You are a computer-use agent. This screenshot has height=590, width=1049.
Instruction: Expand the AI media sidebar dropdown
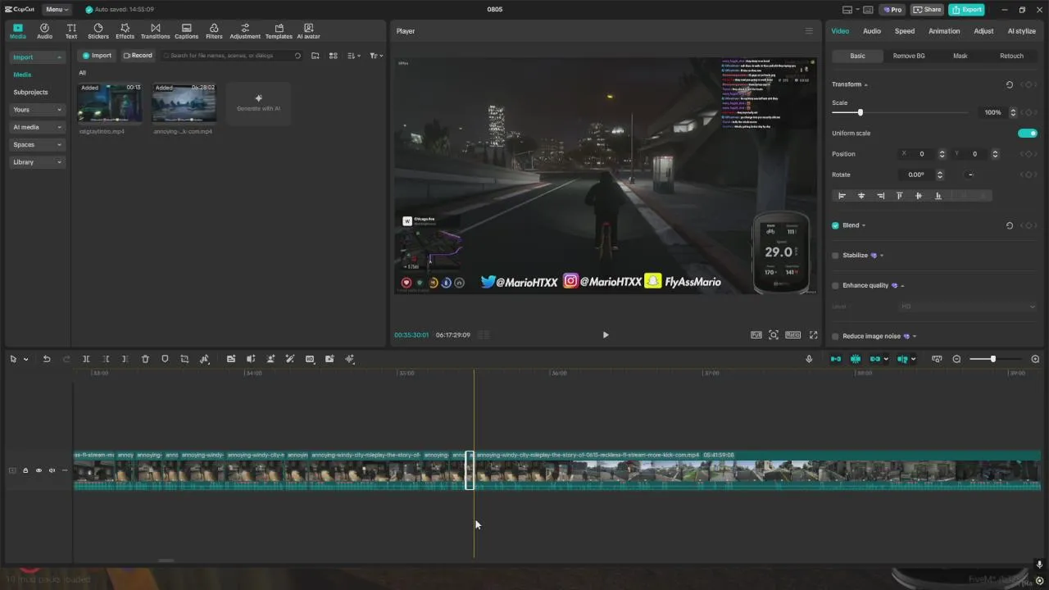pos(37,127)
